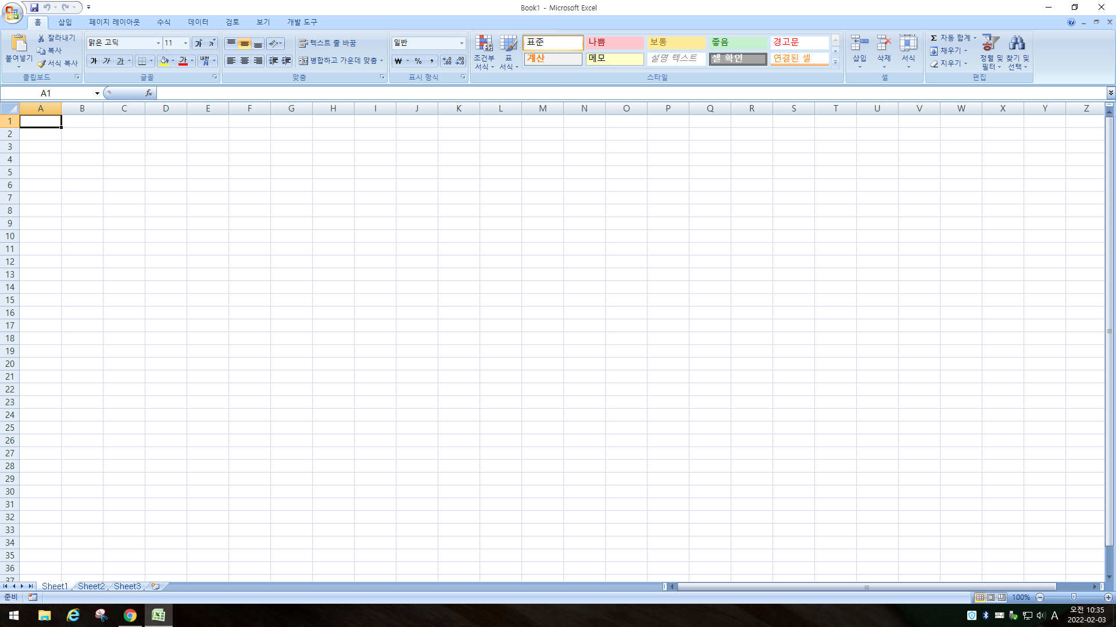The height and width of the screenshot is (627, 1116).
Task: Click the Sort & Filter (정렬 및 필터) icon
Action: (990, 44)
